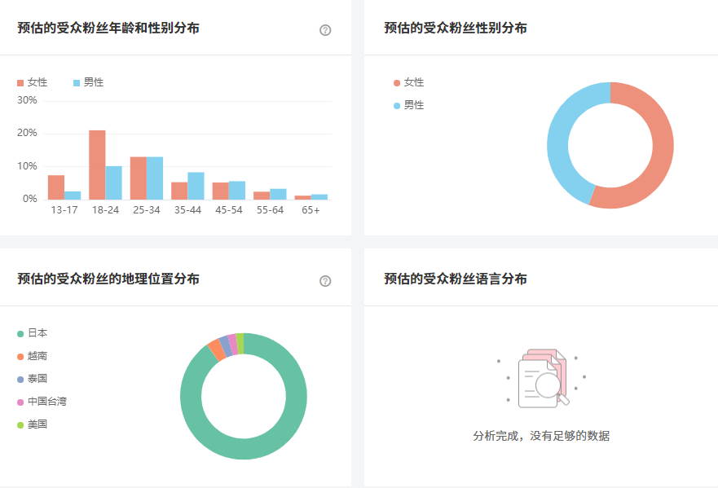
Task: Click help icon beside geographic distribution title
Action: (x=325, y=281)
